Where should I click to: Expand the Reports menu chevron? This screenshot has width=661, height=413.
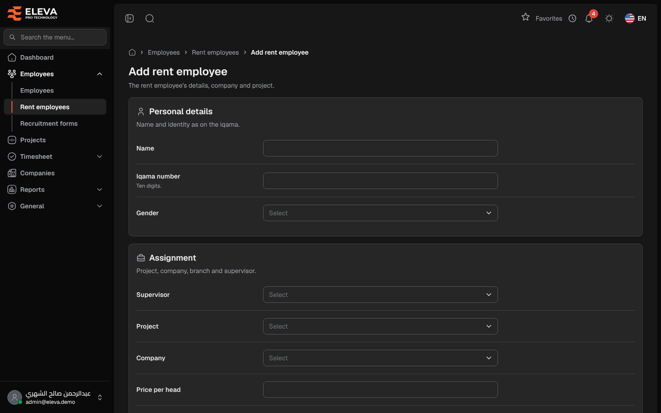pyautogui.click(x=100, y=190)
